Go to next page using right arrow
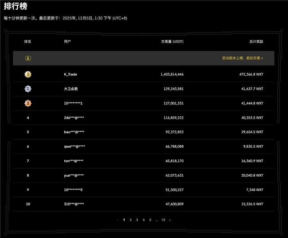This screenshot has width=288, height=238. point(170,220)
